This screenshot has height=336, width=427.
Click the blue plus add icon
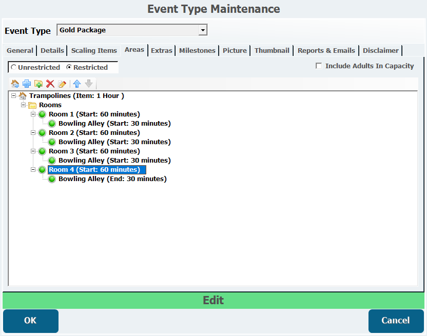pos(26,84)
